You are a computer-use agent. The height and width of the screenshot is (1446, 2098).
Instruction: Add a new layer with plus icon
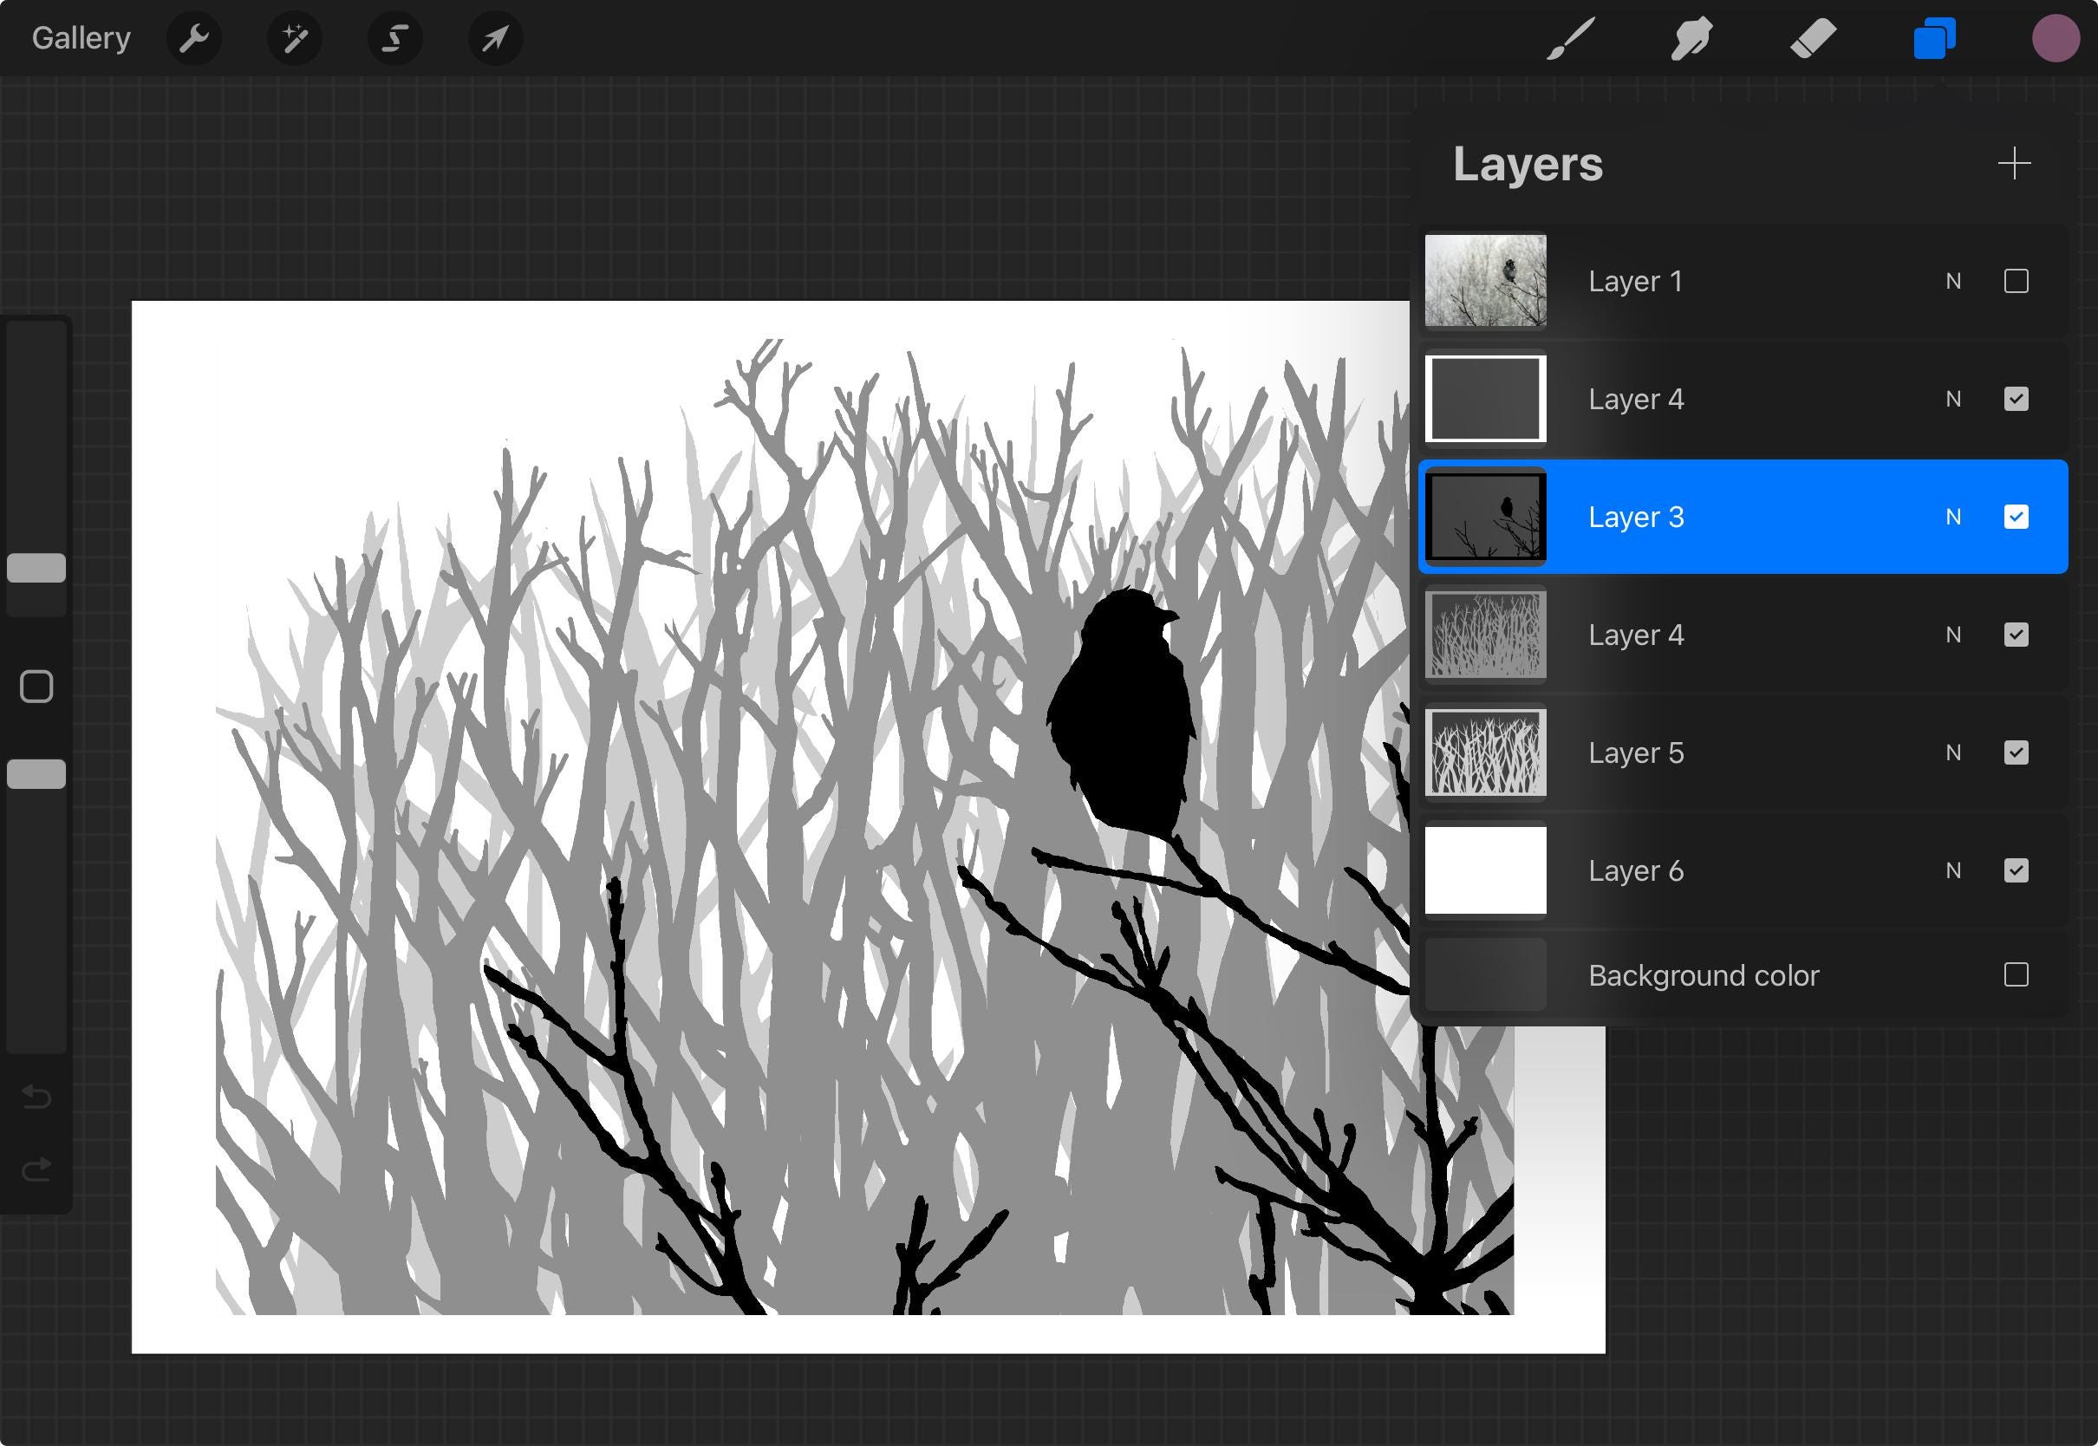point(2014,164)
